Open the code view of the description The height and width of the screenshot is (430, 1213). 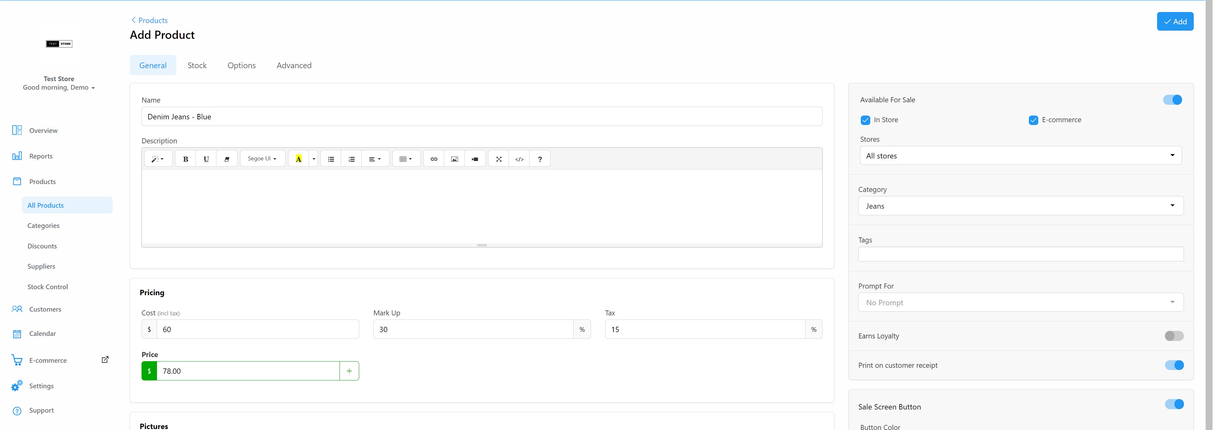[519, 158]
